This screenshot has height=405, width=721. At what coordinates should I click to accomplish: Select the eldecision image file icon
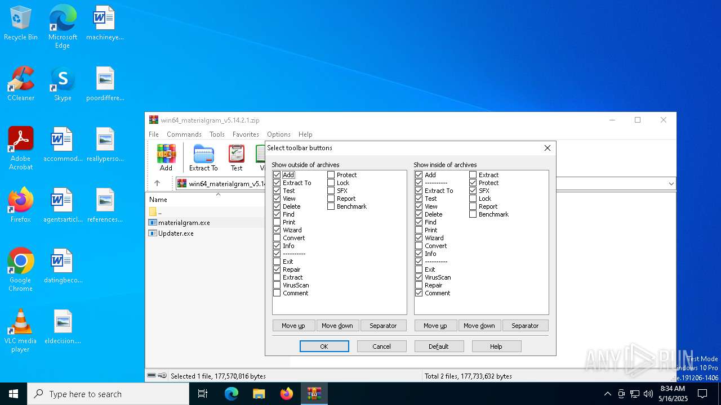(x=63, y=327)
